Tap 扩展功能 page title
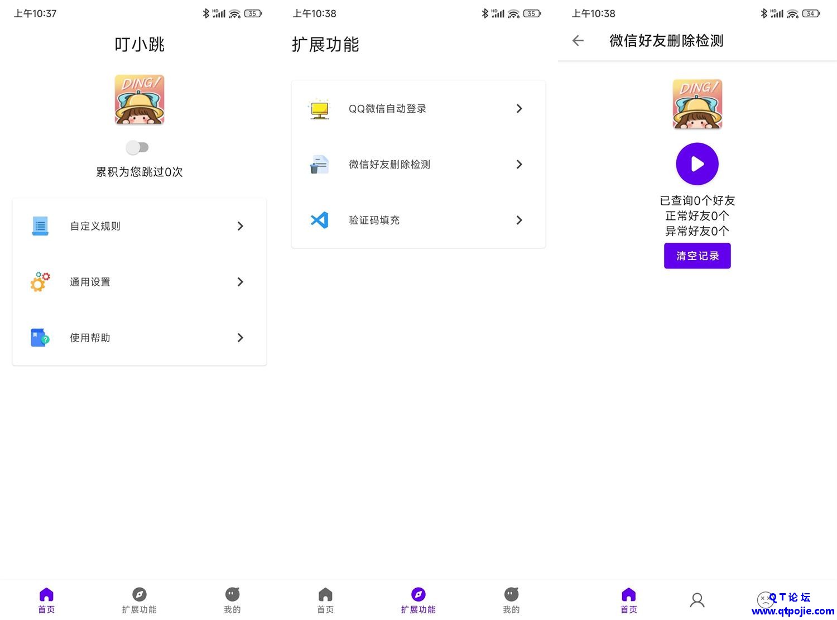 325,45
